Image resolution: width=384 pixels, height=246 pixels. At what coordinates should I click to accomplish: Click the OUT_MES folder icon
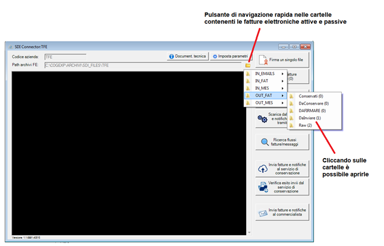[248, 103]
